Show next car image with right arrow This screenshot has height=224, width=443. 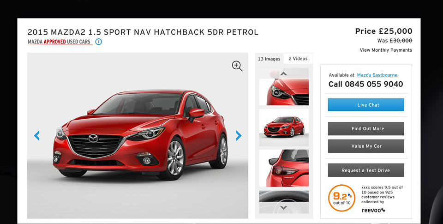pyautogui.click(x=239, y=136)
